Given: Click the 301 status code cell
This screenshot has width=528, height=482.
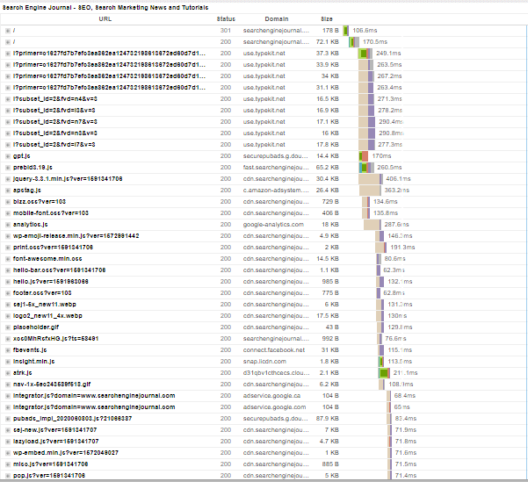Looking at the screenshot, I should tap(226, 31).
